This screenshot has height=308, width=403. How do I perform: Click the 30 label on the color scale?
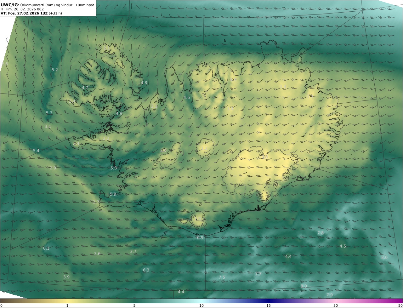pyautogui.click(x=336, y=305)
